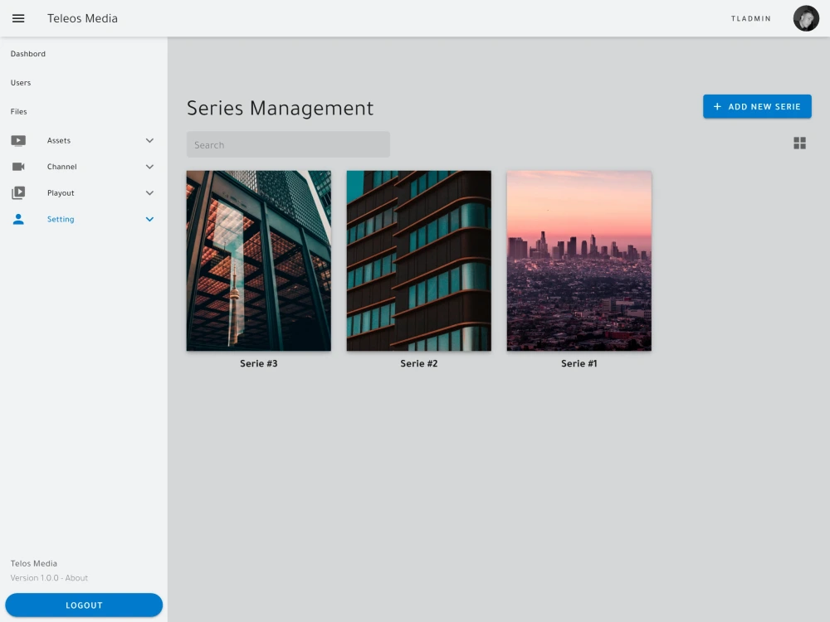830x622 pixels.
Task: Click the Serie #3 label
Action: [259, 363]
